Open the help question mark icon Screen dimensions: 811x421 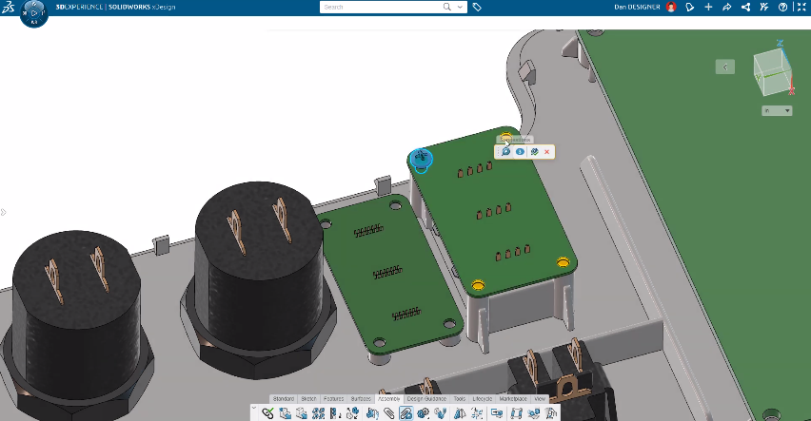coord(782,7)
